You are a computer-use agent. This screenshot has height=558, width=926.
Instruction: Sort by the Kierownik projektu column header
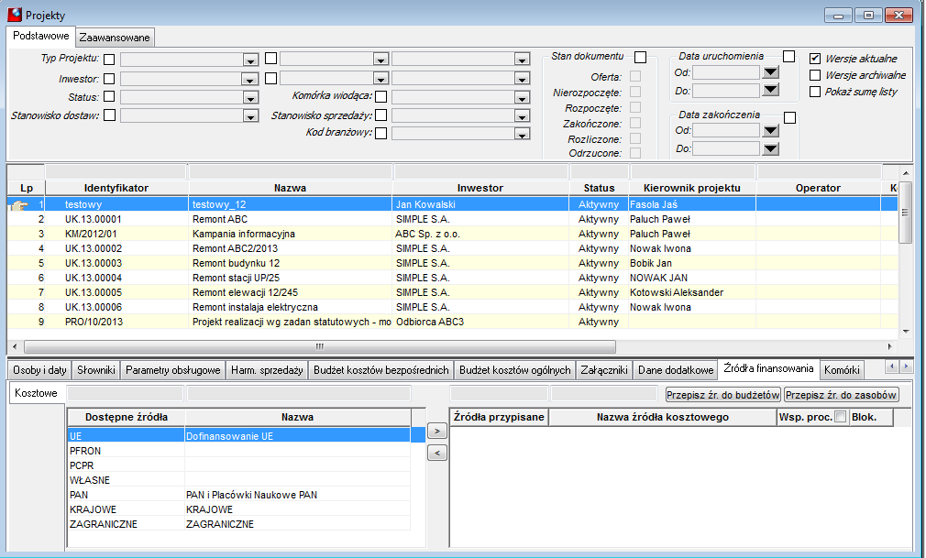point(692,188)
